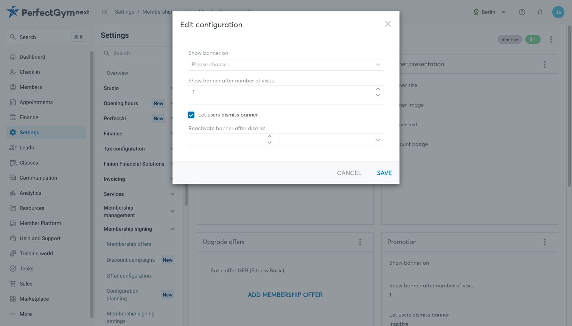Click the Help and Support headset icon

(13, 238)
